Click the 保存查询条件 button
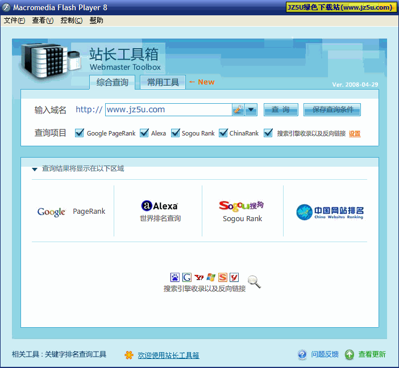The height and width of the screenshot is (368, 399). [x=332, y=109]
